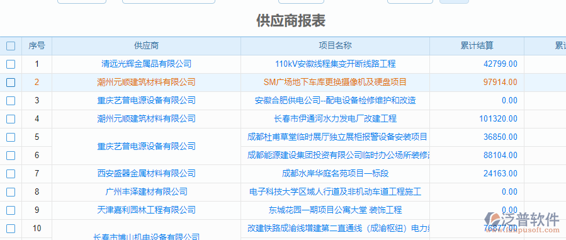This screenshot has height=240, width=566.
Task: Click sequence number 7 cell
Action: 37,174
